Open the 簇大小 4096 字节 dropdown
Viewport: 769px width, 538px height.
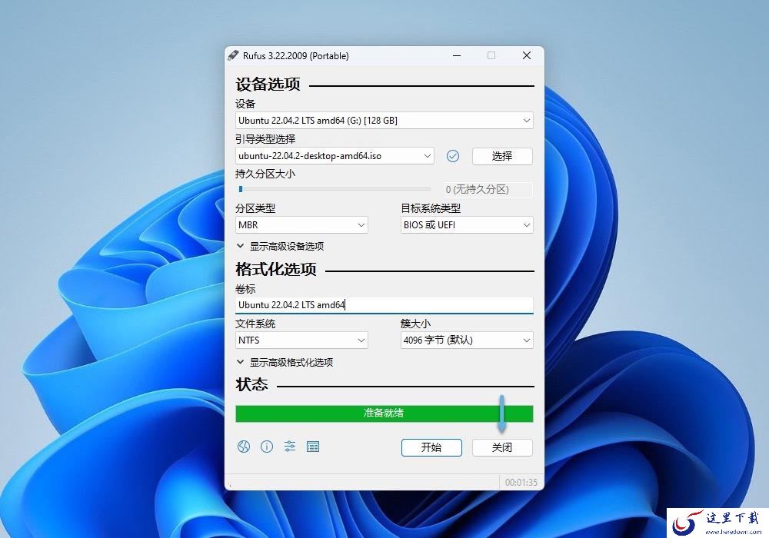click(467, 340)
